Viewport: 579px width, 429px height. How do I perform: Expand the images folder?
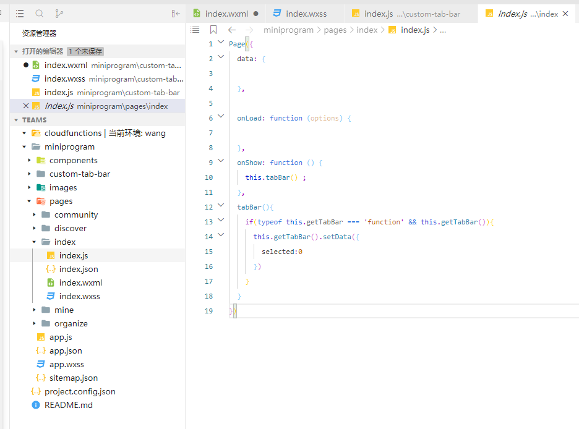tap(30, 187)
